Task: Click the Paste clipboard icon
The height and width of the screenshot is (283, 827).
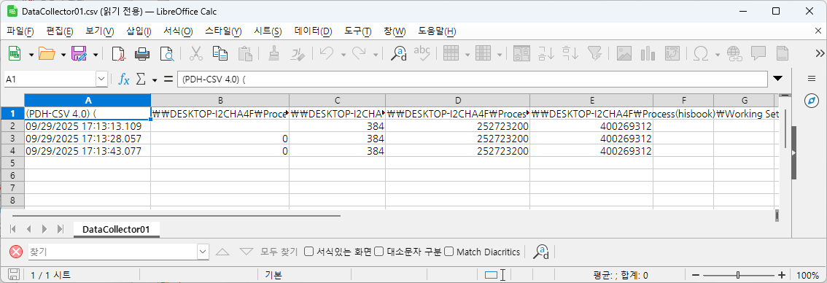Action: point(244,53)
